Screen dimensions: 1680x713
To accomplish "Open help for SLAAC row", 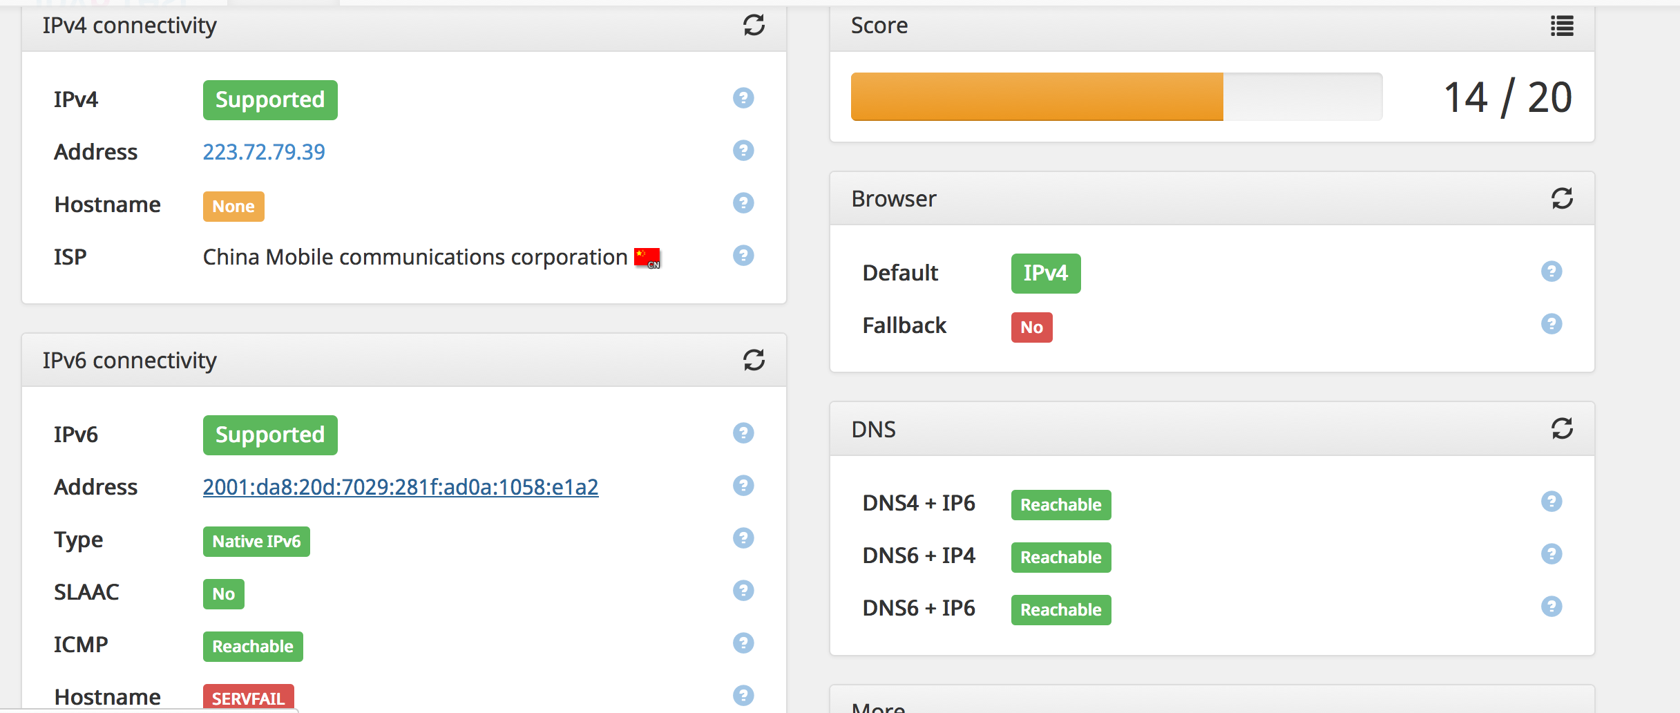I will pos(743,591).
